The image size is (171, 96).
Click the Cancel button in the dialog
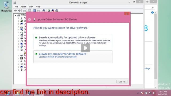pos(122,82)
